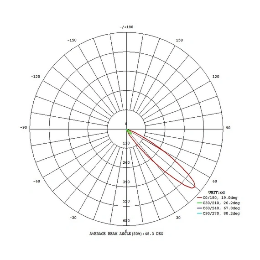Click the cyan C90/270 legend swatch
The width and height of the screenshot is (260, 260).
[199, 213]
